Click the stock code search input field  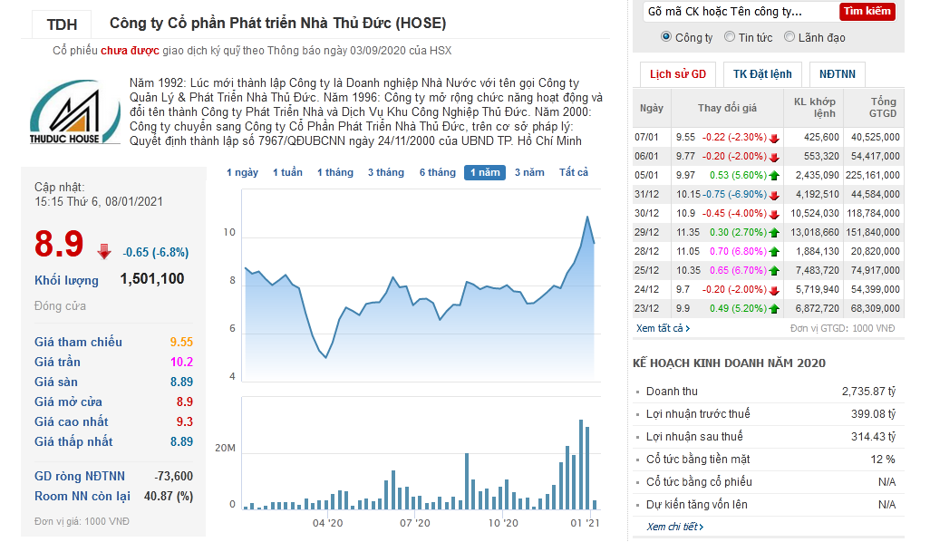[x=741, y=11]
